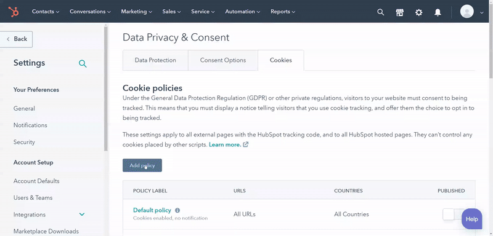Open the Help chat button

tap(471, 219)
